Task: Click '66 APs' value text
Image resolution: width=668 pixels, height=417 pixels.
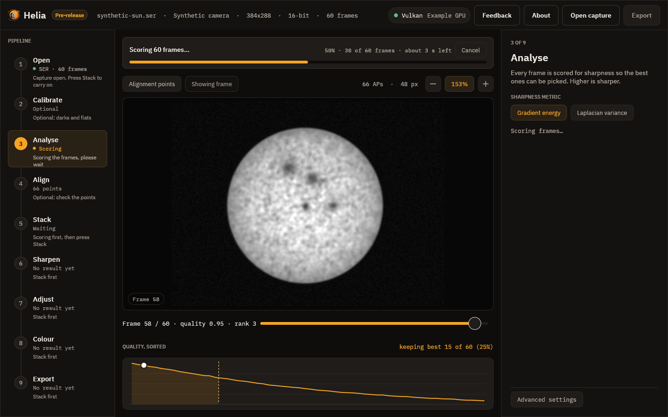Action: [373, 84]
